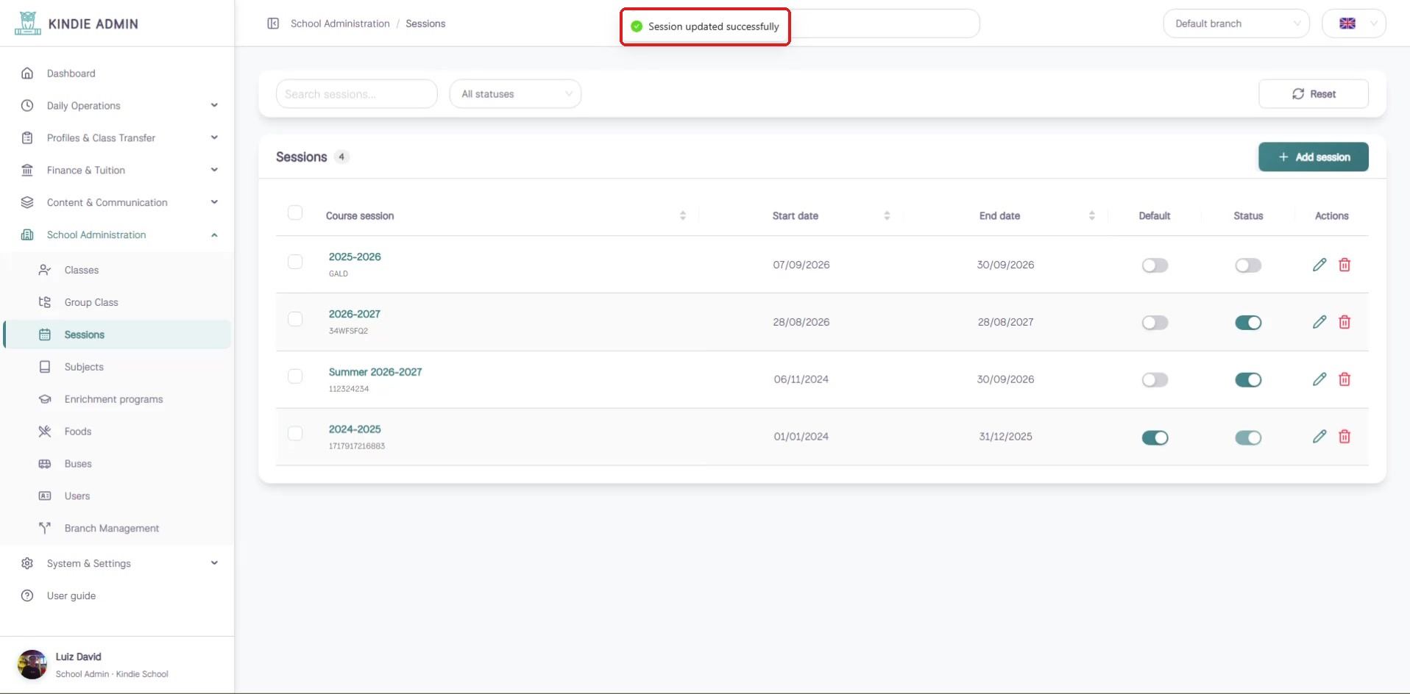Image resolution: width=1410 pixels, height=694 pixels.
Task: Turn on Default toggle for 2026-2027 session
Action: coord(1155,323)
